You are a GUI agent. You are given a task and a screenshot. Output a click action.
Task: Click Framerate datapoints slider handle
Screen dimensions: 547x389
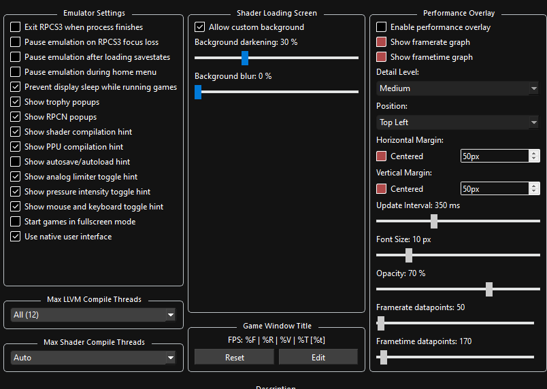381,324
